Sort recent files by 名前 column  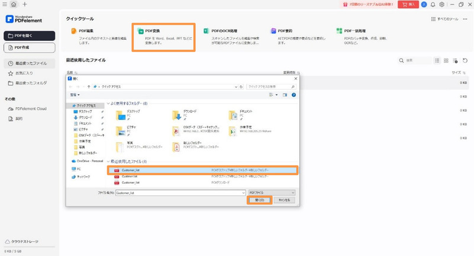coord(72,73)
